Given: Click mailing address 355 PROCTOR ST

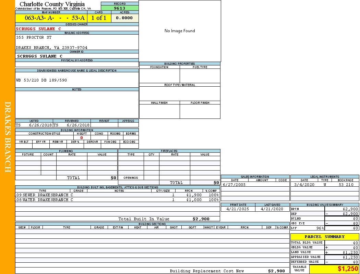Looking at the screenshot, I should point(34,37).
